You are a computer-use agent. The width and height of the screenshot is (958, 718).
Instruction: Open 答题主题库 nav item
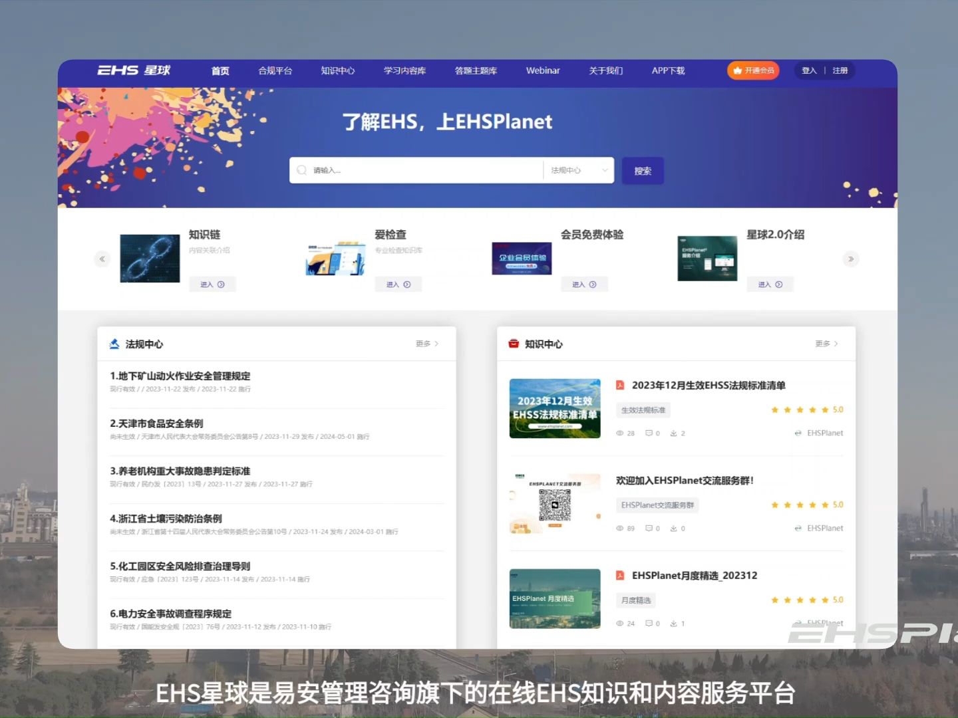click(x=476, y=70)
